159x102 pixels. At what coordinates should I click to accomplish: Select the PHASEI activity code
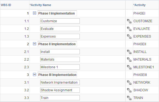[139, 13]
